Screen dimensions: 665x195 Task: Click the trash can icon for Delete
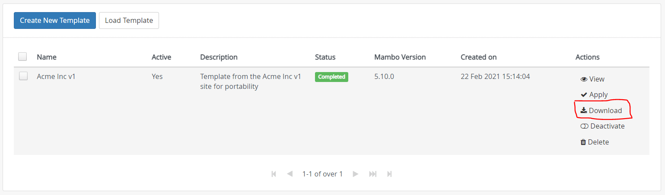point(583,142)
